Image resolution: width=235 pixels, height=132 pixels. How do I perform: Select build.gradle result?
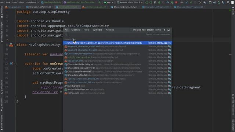[x=117, y=86]
